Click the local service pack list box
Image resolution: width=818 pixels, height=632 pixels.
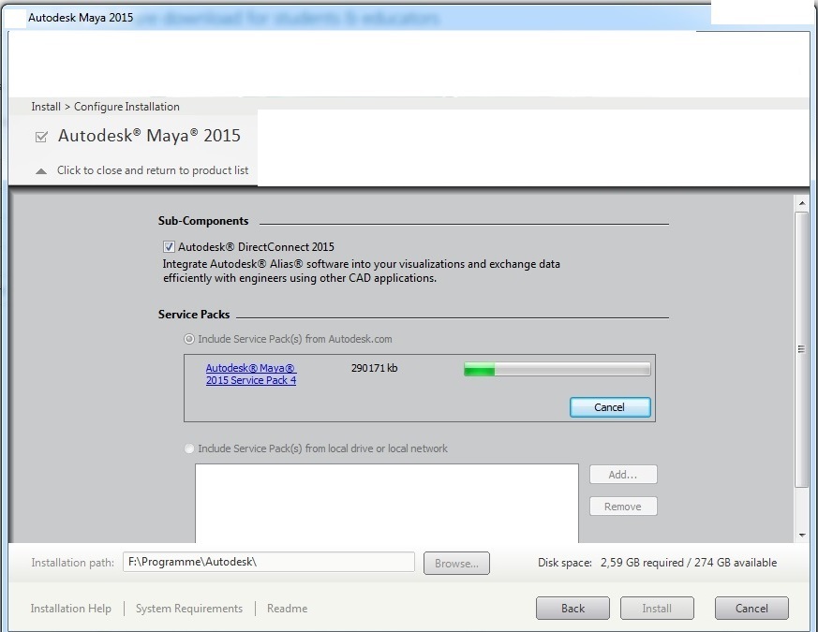(387, 503)
